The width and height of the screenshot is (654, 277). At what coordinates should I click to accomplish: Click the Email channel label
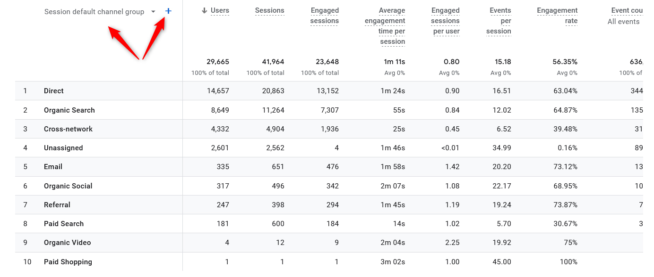click(52, 166)
